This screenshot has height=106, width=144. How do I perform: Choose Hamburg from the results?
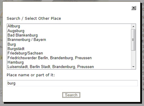click(69, 62)
